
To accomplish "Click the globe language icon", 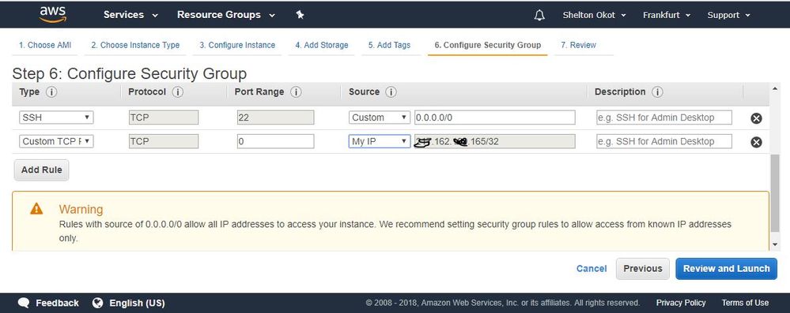I will click(x=98, y=303).
